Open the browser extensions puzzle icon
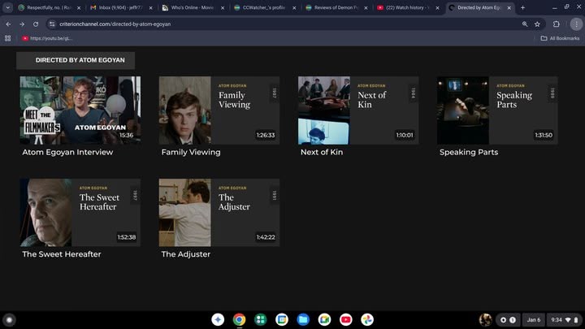This screenshot has width=585, height=329. (556, 24)
